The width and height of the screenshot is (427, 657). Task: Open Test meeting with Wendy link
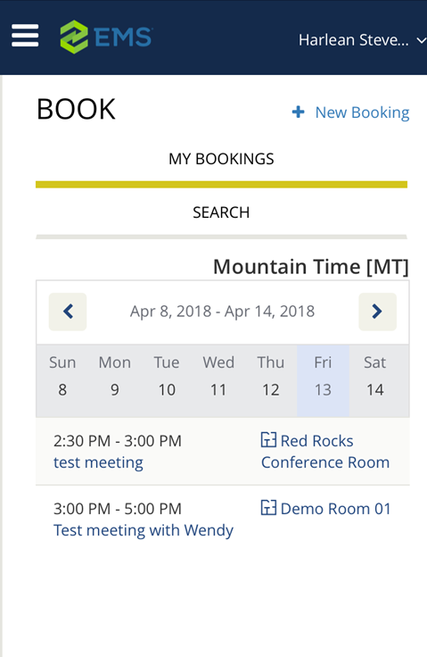144,530
